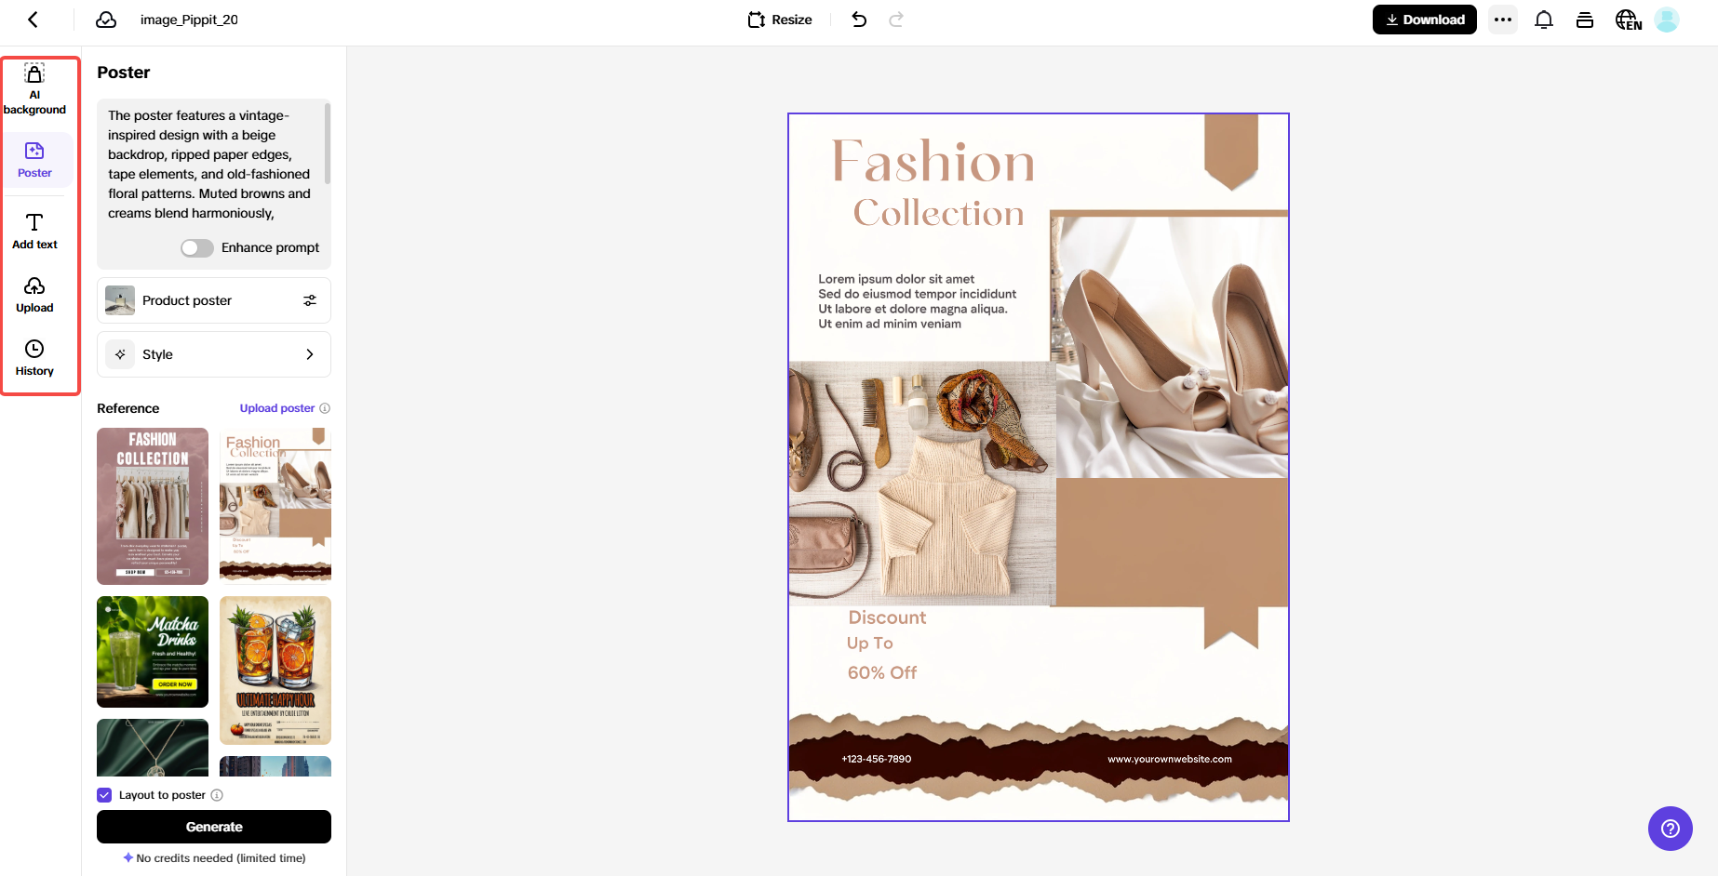Open the notifications bell
Image resolution: width=1718 pixels, height=876 pixels.
point(1544,20)
